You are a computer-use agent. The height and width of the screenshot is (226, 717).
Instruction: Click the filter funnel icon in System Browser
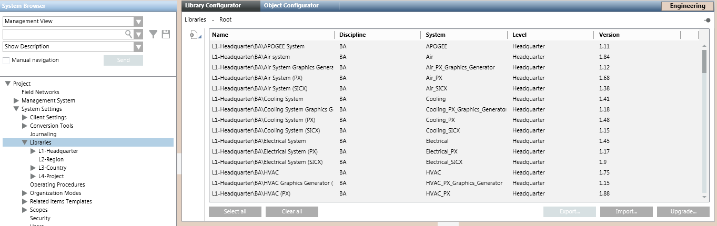tap(153, 34)
